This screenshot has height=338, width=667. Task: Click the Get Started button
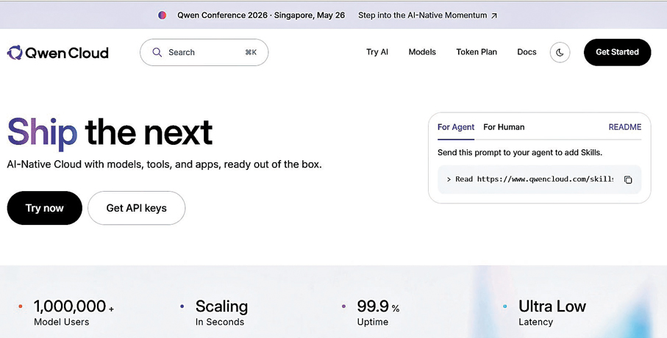(617, 52)
